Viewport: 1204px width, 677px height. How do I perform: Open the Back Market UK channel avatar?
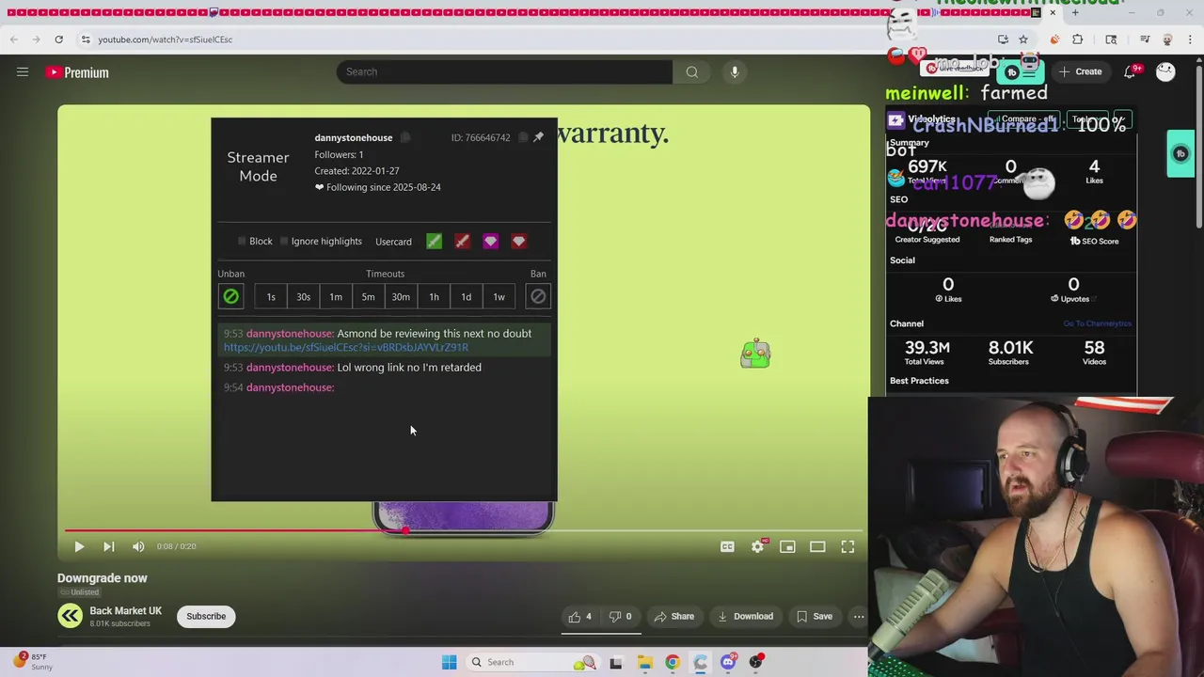click(70, 616)
